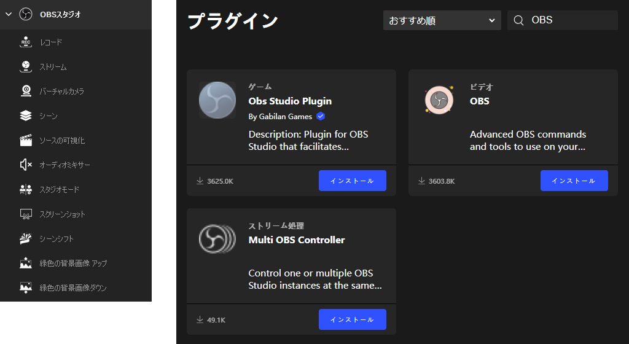
Task: Open the Multi OBS Controller title
Action: click(297, 240)
